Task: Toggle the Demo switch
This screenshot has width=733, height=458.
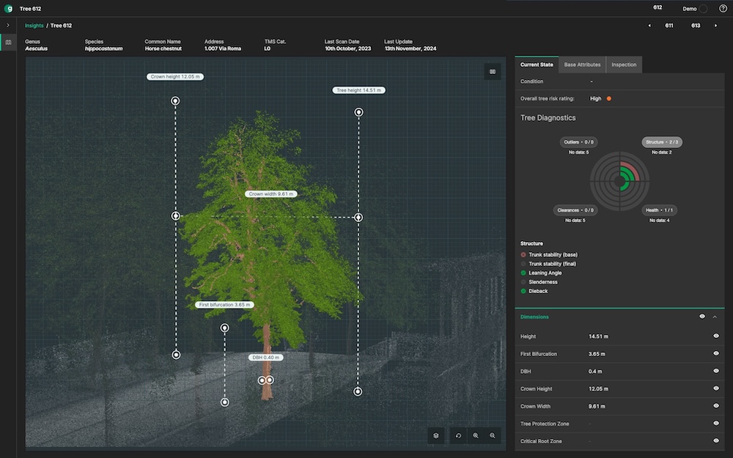Action: (704, 8)
